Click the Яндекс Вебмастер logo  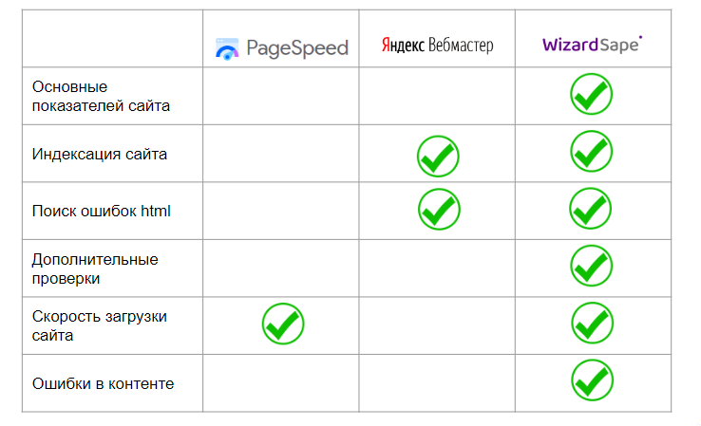(437, 46)
